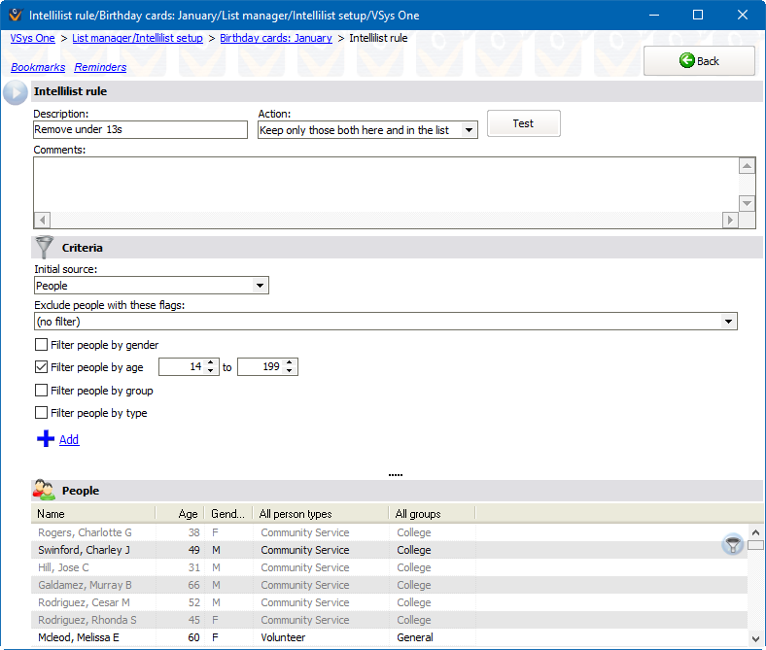
Task: Click the People group icon in header
Action: pyautogui.click(x=44, y=491)
